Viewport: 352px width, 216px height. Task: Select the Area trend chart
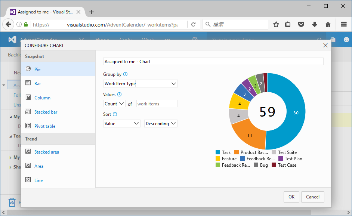point(58,166)
